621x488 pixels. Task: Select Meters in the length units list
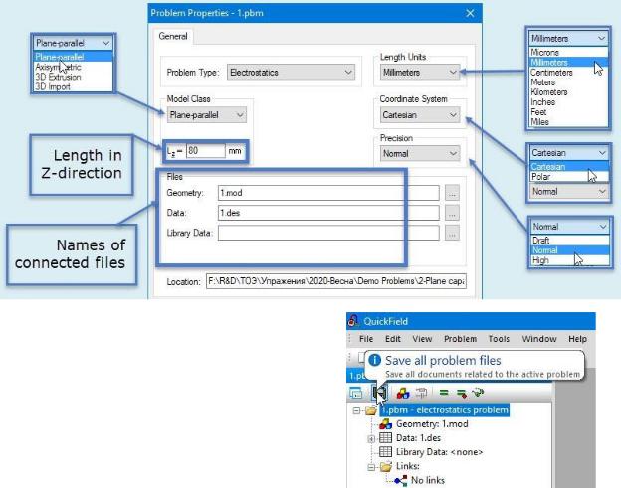click(x=568, y=82)
